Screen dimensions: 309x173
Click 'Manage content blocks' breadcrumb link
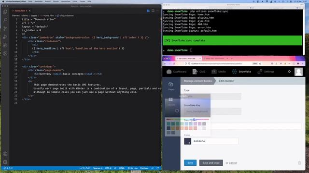[197, 81]
